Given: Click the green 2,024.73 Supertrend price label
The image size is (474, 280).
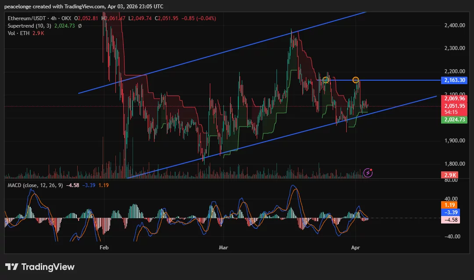Looking at the screenshot, I should click(x=454, y=119).
